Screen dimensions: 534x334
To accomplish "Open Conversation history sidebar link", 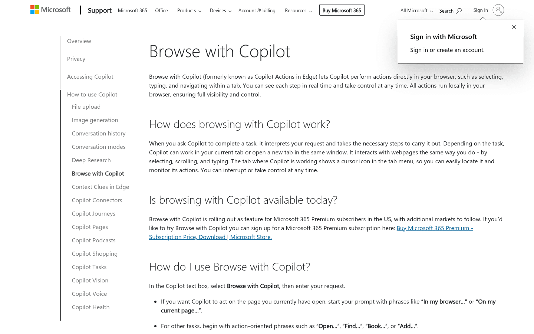I will click(x=99, y=133).
